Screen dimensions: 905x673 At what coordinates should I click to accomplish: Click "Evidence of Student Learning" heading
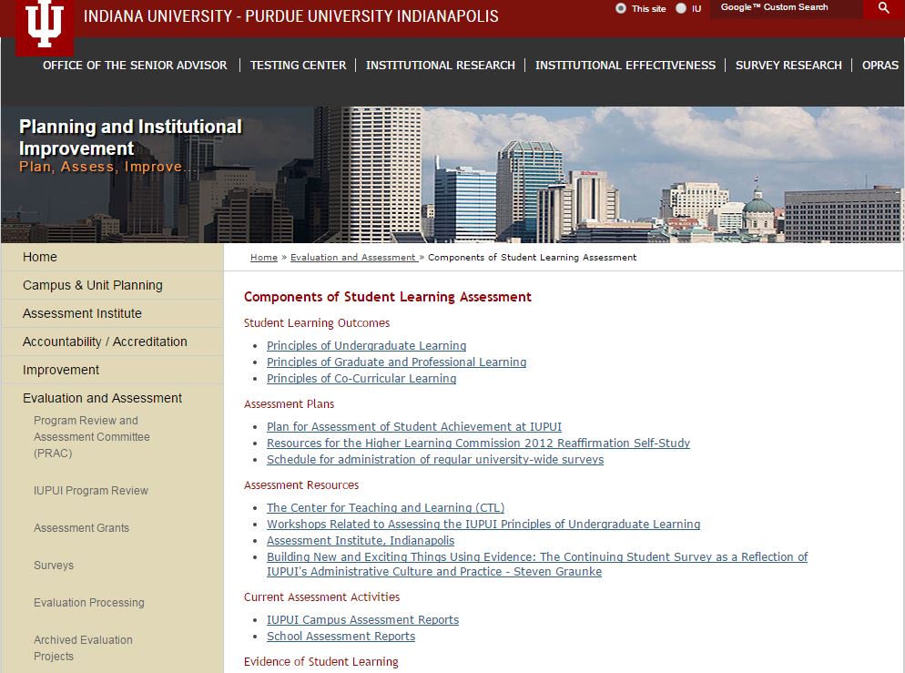click(320, 662)
